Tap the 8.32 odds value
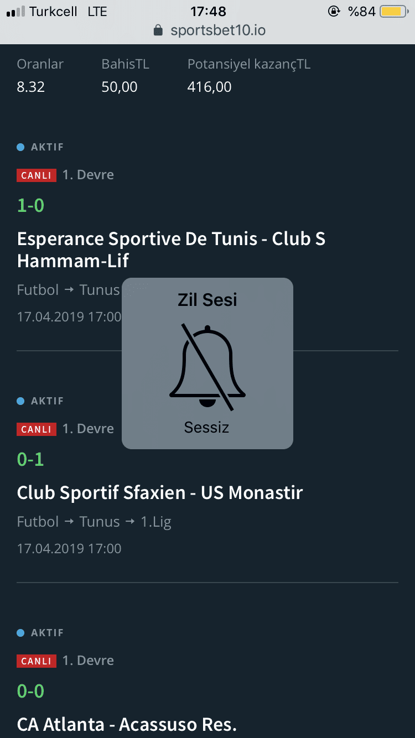This screenshot has width=415, height=738. point(31,87)
